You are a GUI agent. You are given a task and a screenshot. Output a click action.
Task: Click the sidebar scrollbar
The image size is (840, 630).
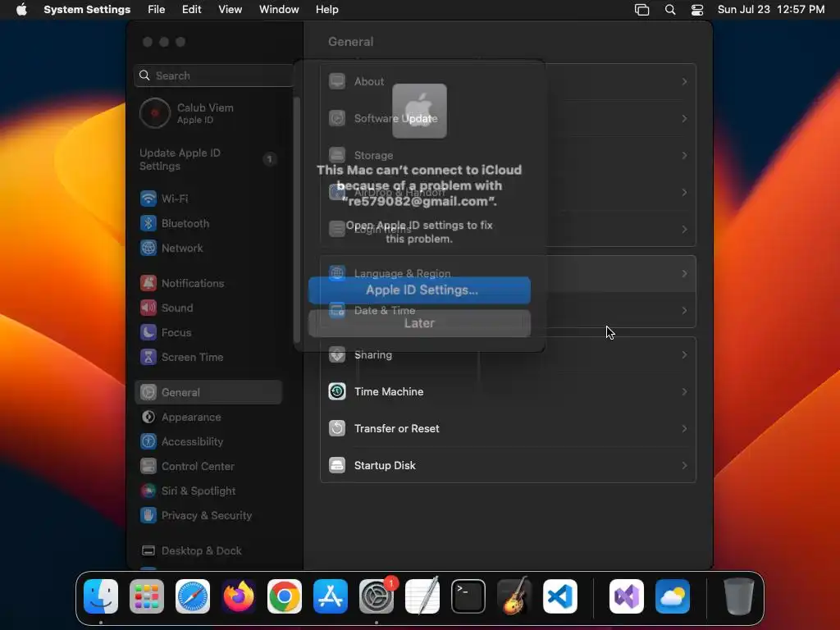[297, 220]
